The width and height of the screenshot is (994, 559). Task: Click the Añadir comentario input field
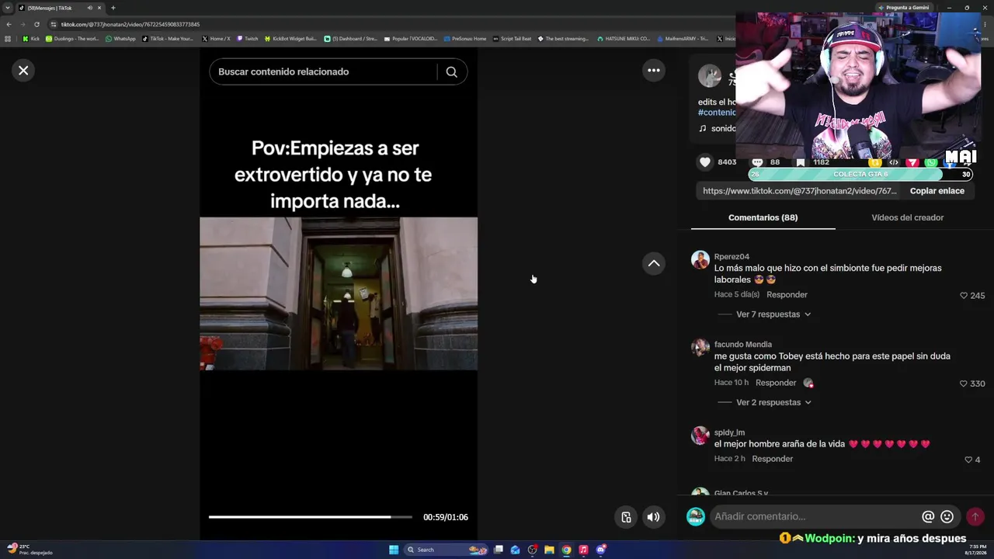[815, 516]
